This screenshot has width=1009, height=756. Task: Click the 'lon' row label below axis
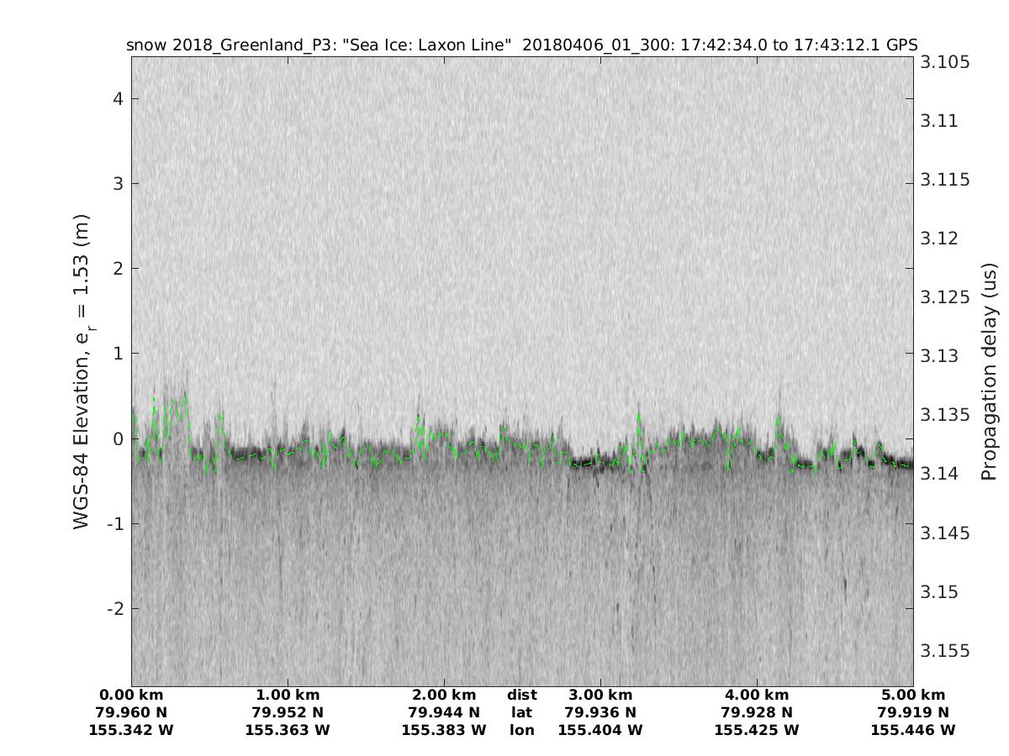(x=522, y=730)
